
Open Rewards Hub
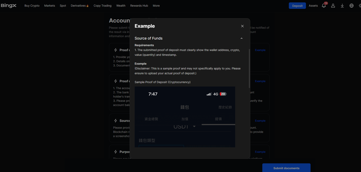click(139, 6)
